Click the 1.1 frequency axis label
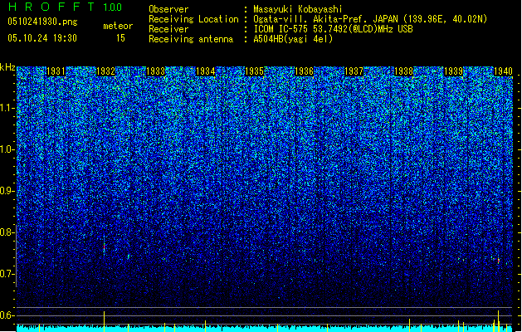The height and width of the screenshot is (332, 522). coord(7,108)
